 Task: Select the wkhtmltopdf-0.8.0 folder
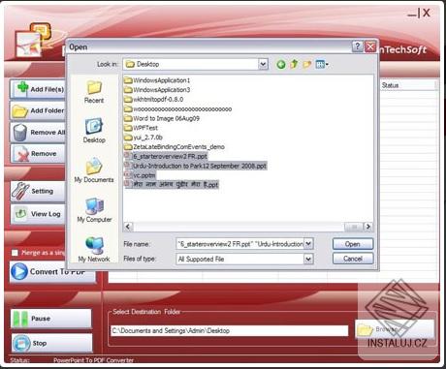(x=154, y=99)
